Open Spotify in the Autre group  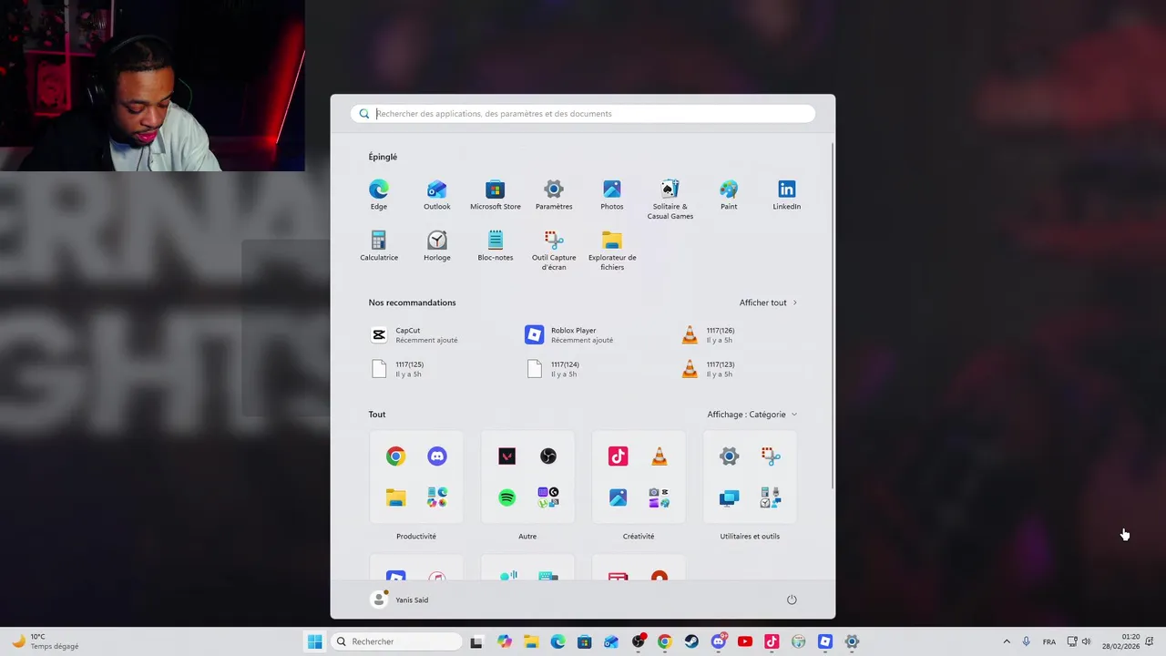507,497
